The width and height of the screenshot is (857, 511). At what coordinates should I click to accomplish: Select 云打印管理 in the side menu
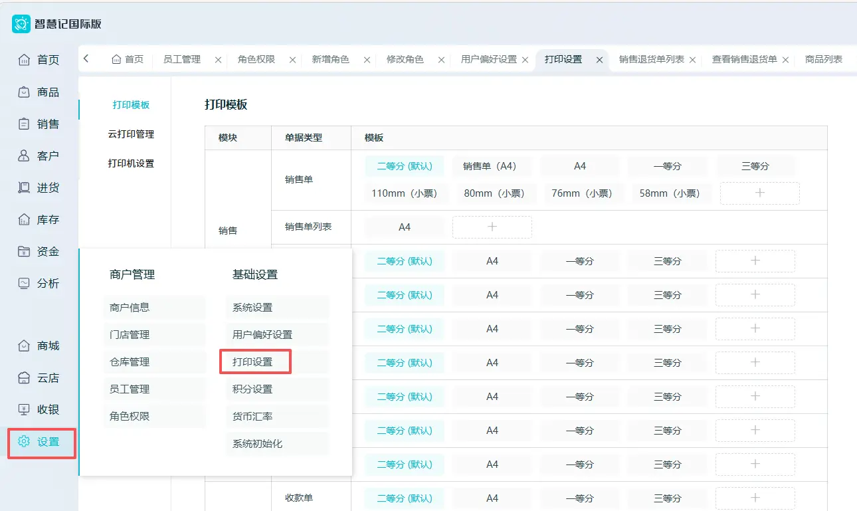131,134
